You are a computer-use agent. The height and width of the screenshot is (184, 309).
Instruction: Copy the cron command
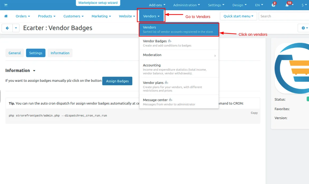point(254,113)
